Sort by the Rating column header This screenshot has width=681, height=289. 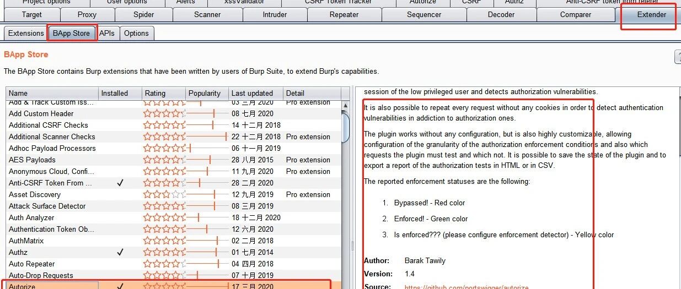click(x=164, y=93)
